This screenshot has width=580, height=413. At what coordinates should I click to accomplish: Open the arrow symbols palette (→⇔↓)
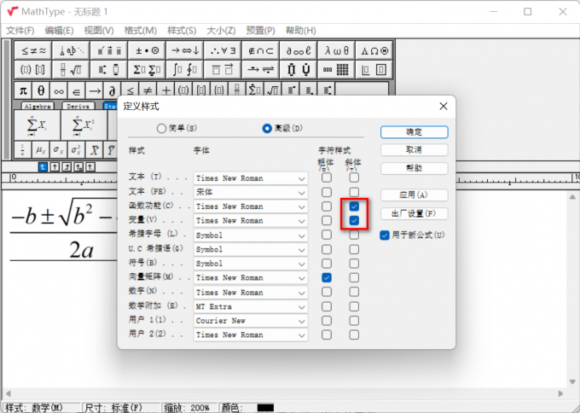183,50
